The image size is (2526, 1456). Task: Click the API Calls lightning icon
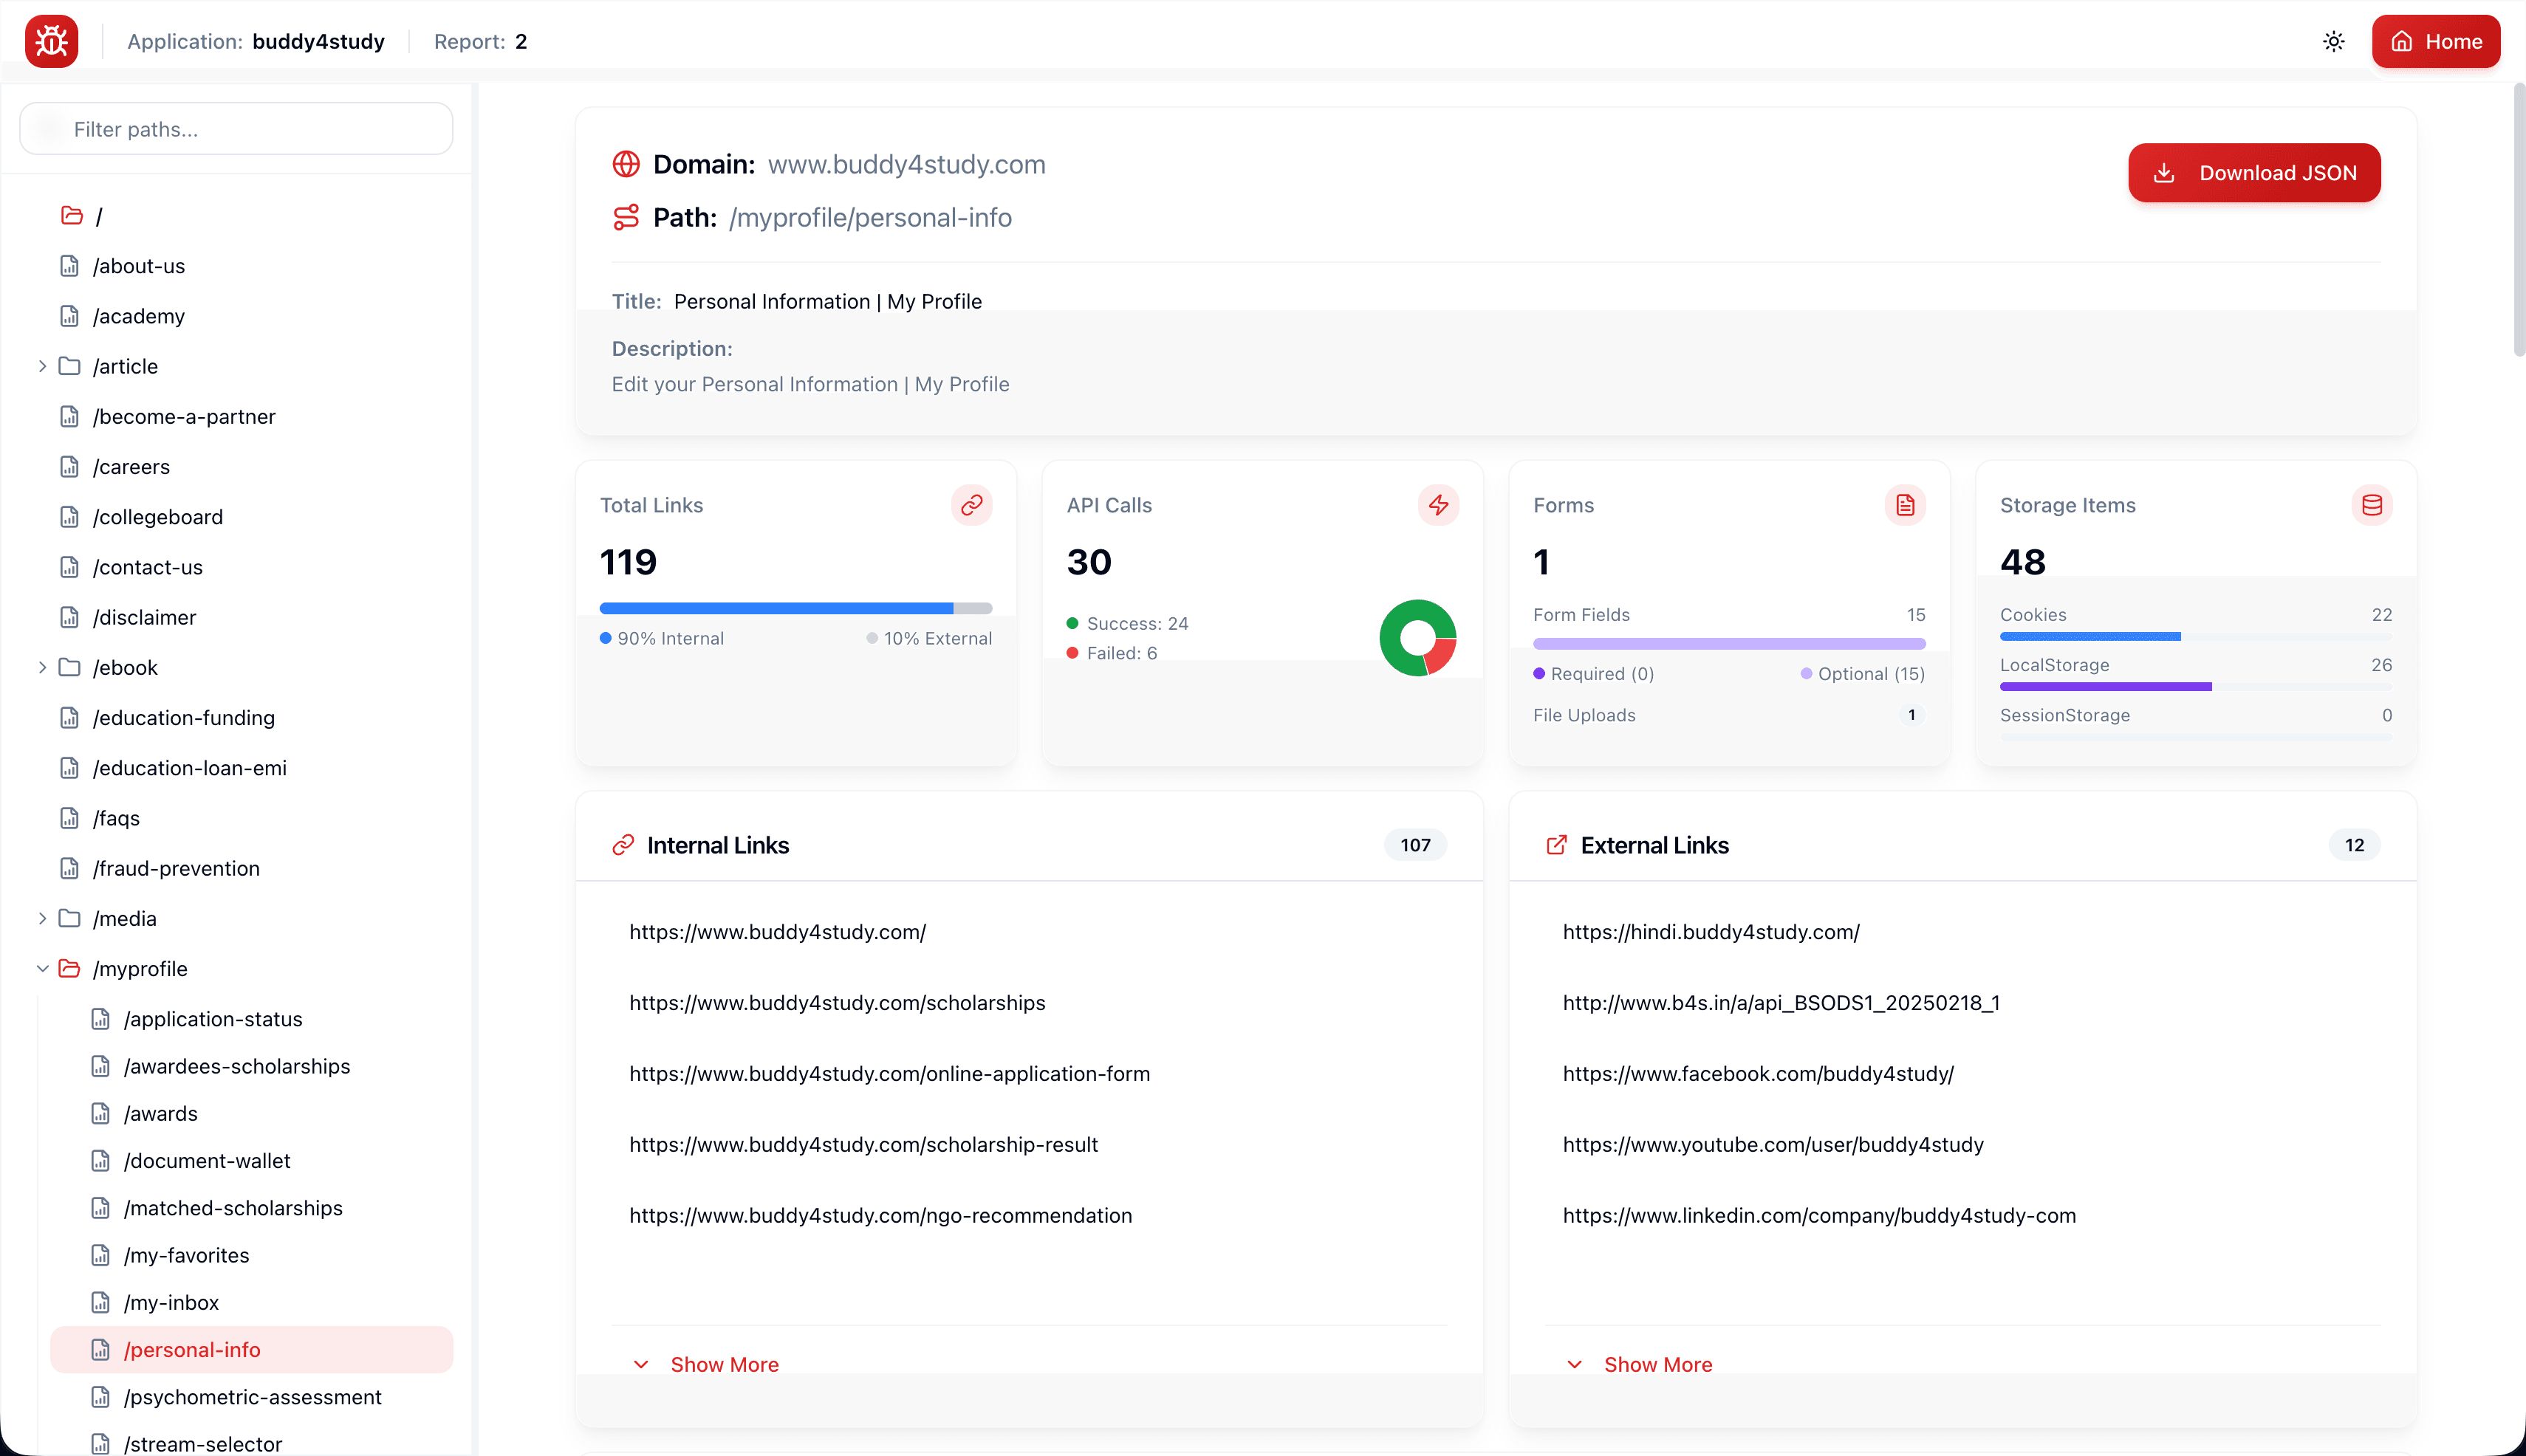(x=1439, y=505)
